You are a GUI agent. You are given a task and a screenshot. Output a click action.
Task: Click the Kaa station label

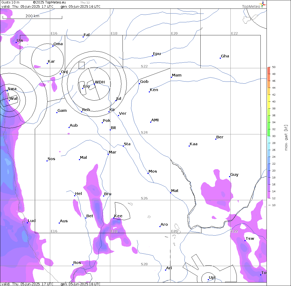point(193,144)
